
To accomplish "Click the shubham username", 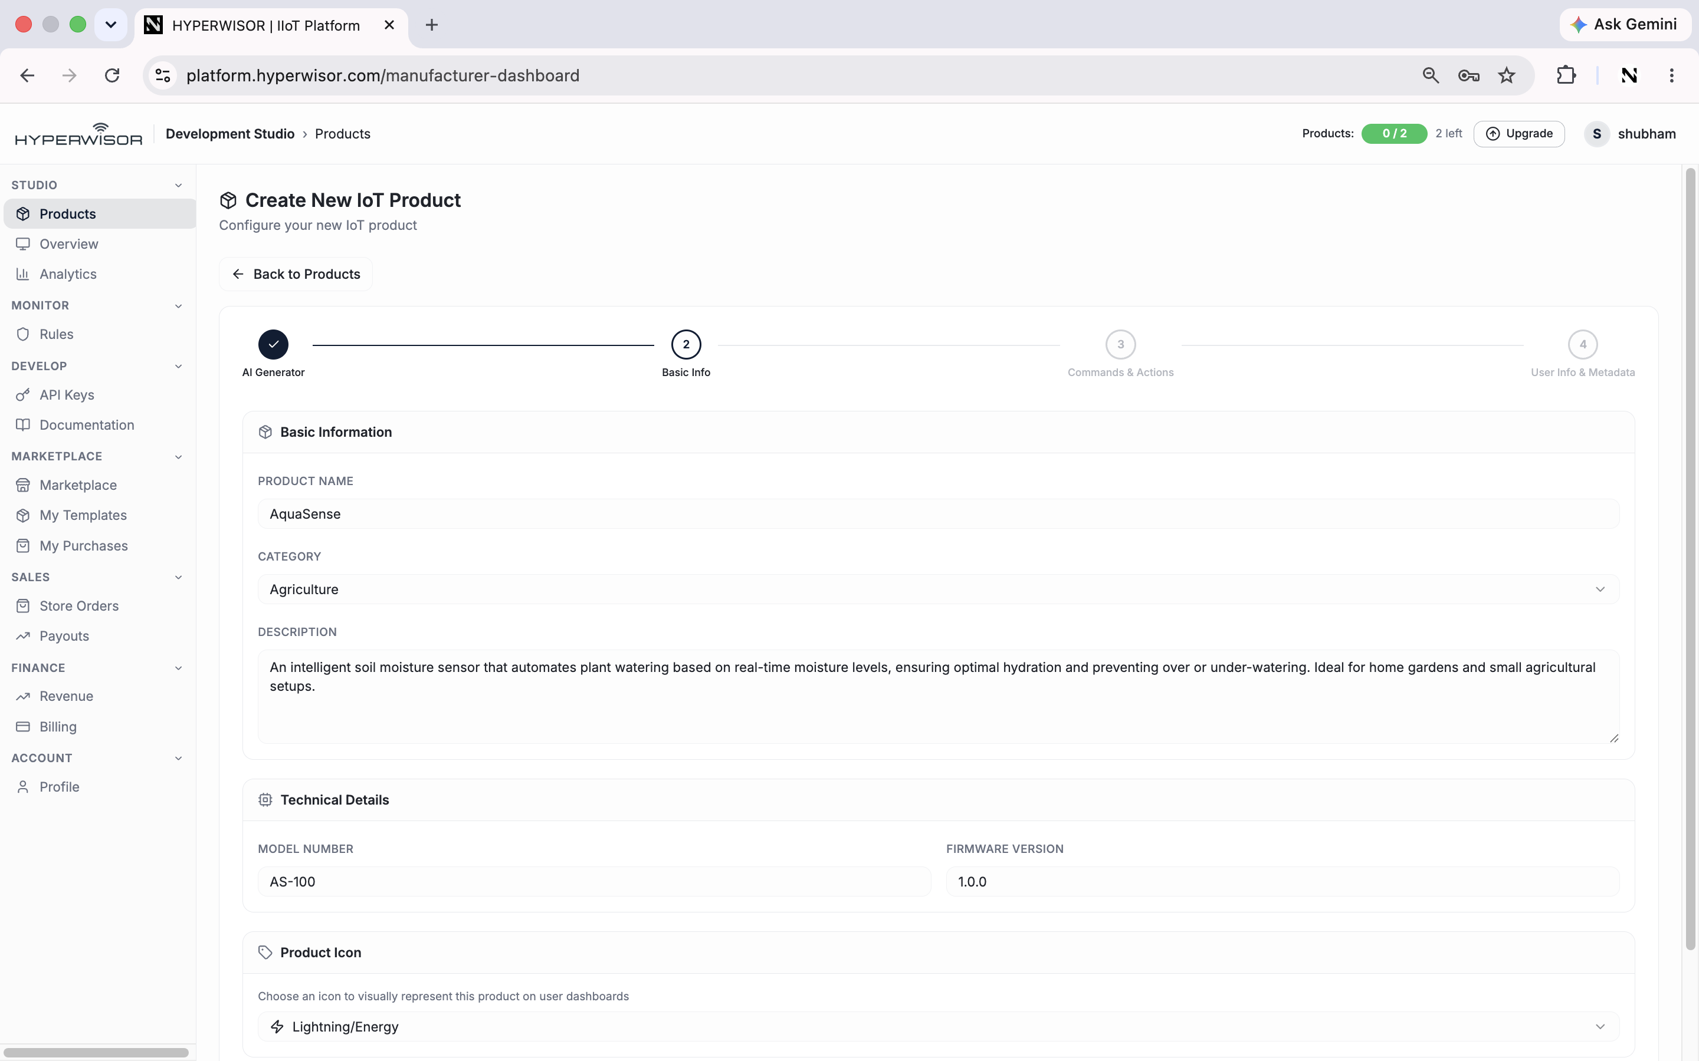I will pos(1646,134).
